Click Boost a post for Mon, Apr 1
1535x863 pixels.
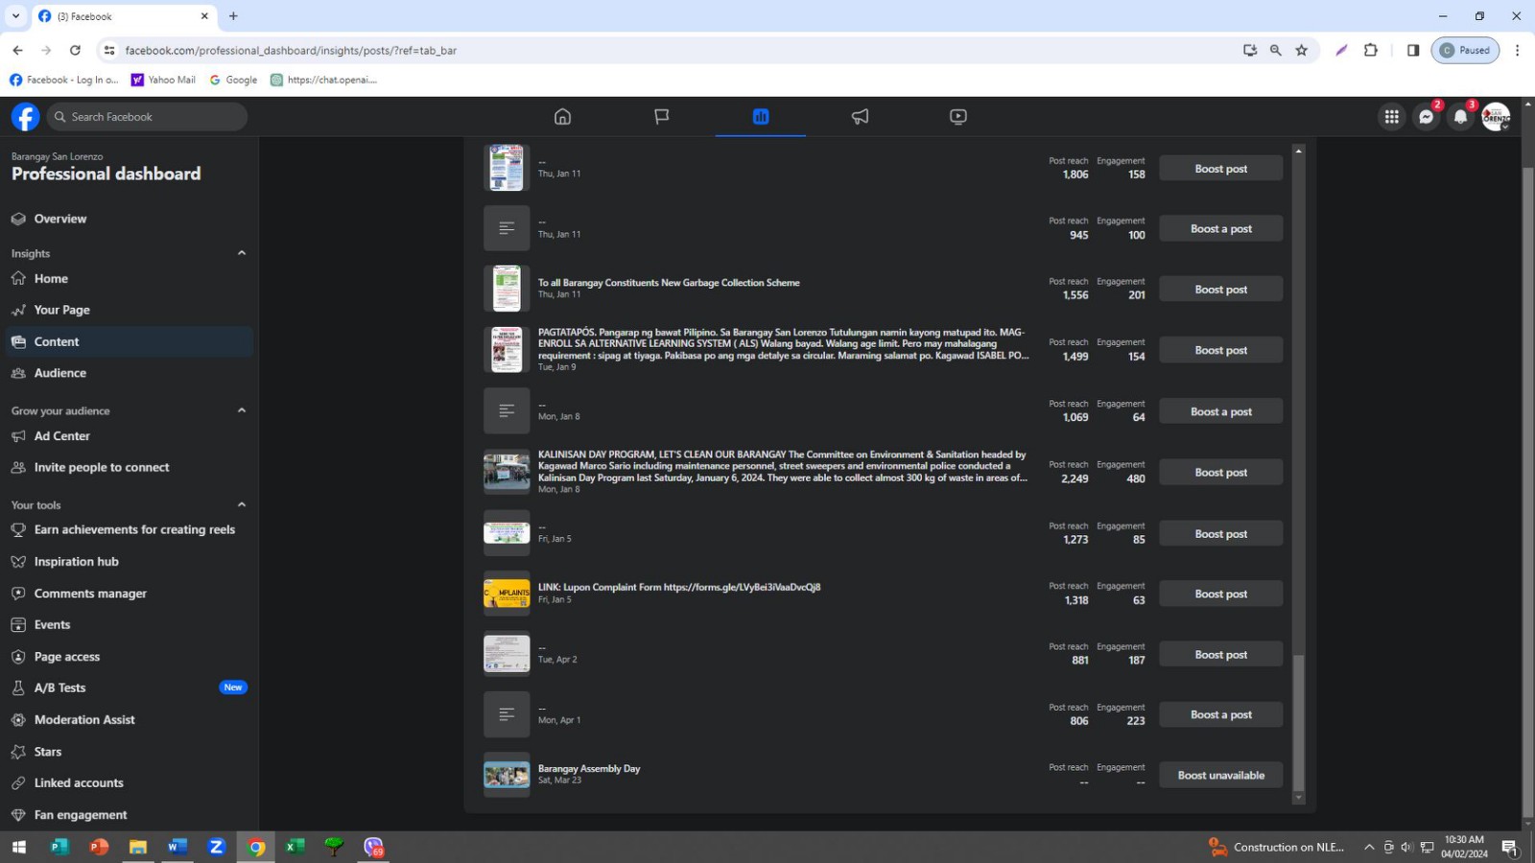coord(1220,714)
